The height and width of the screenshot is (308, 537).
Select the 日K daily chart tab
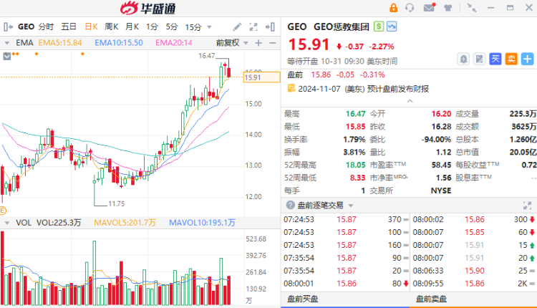tap(91, 27)
